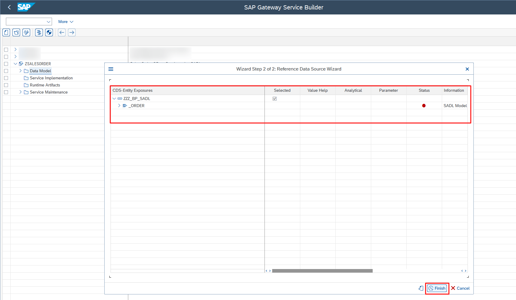Click the scroll arrows at left of horizontal scrollbar
Screen dimensions: 516x300
268,271
